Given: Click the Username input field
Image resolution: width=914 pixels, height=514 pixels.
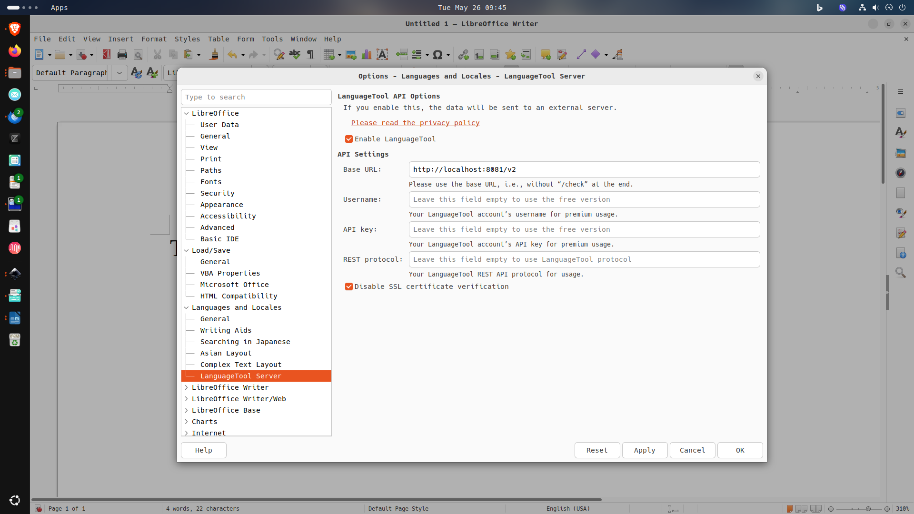Looking at the screenshot, I should 584,199.
